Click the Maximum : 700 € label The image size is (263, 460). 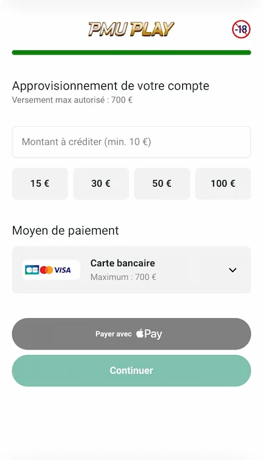[x=124, y=277]
